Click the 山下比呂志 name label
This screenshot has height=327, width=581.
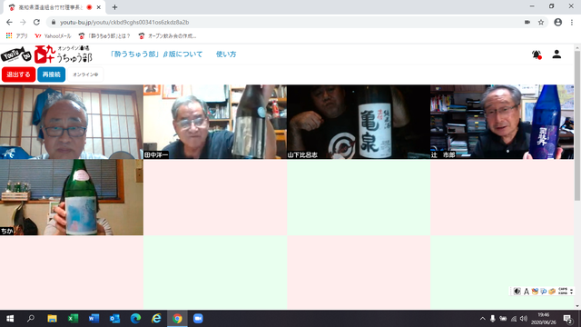[302, 155]
